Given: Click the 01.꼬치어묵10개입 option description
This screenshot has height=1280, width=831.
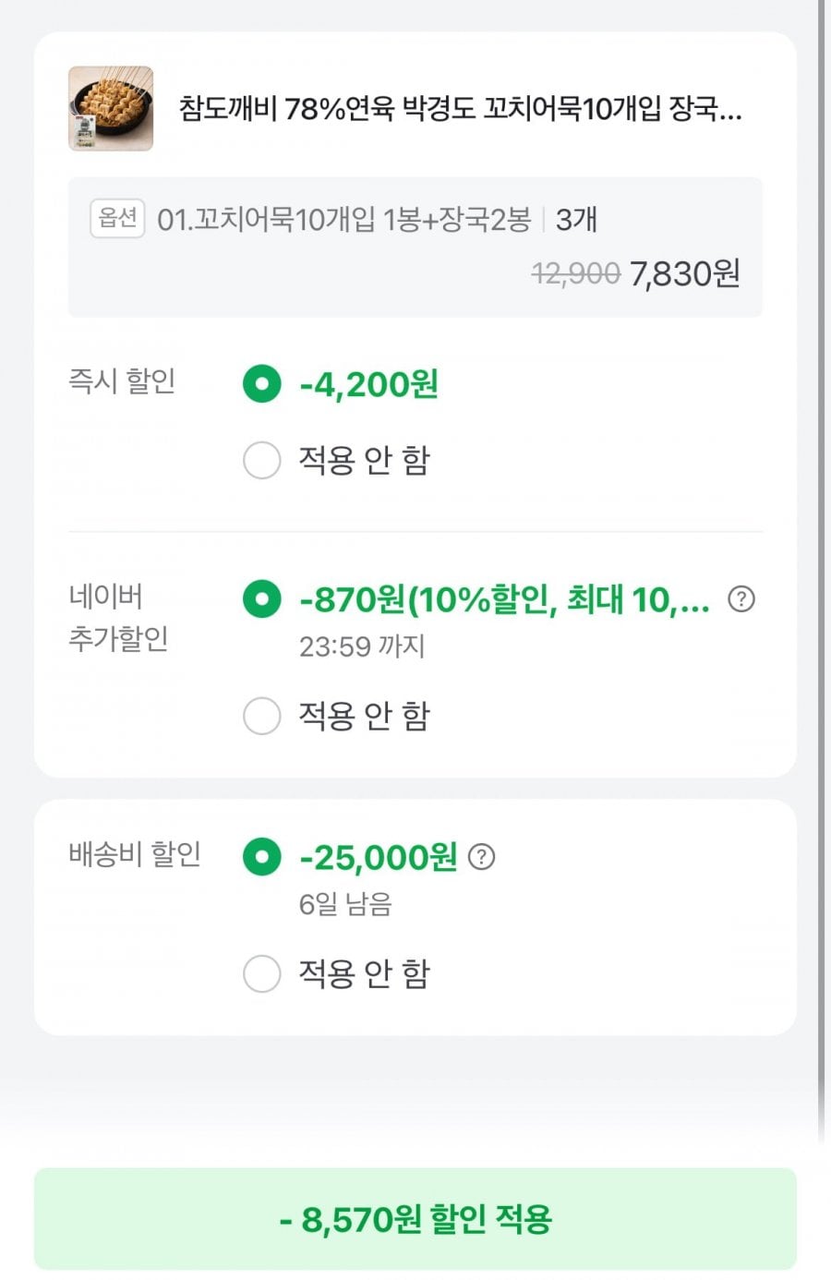Looking at the screenshot, I should (343, 220).
